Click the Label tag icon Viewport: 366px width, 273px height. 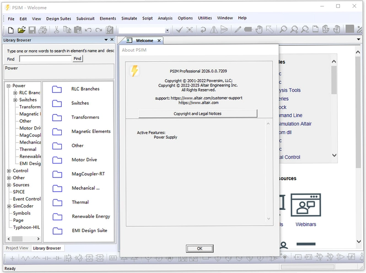[x=248, y=30]
